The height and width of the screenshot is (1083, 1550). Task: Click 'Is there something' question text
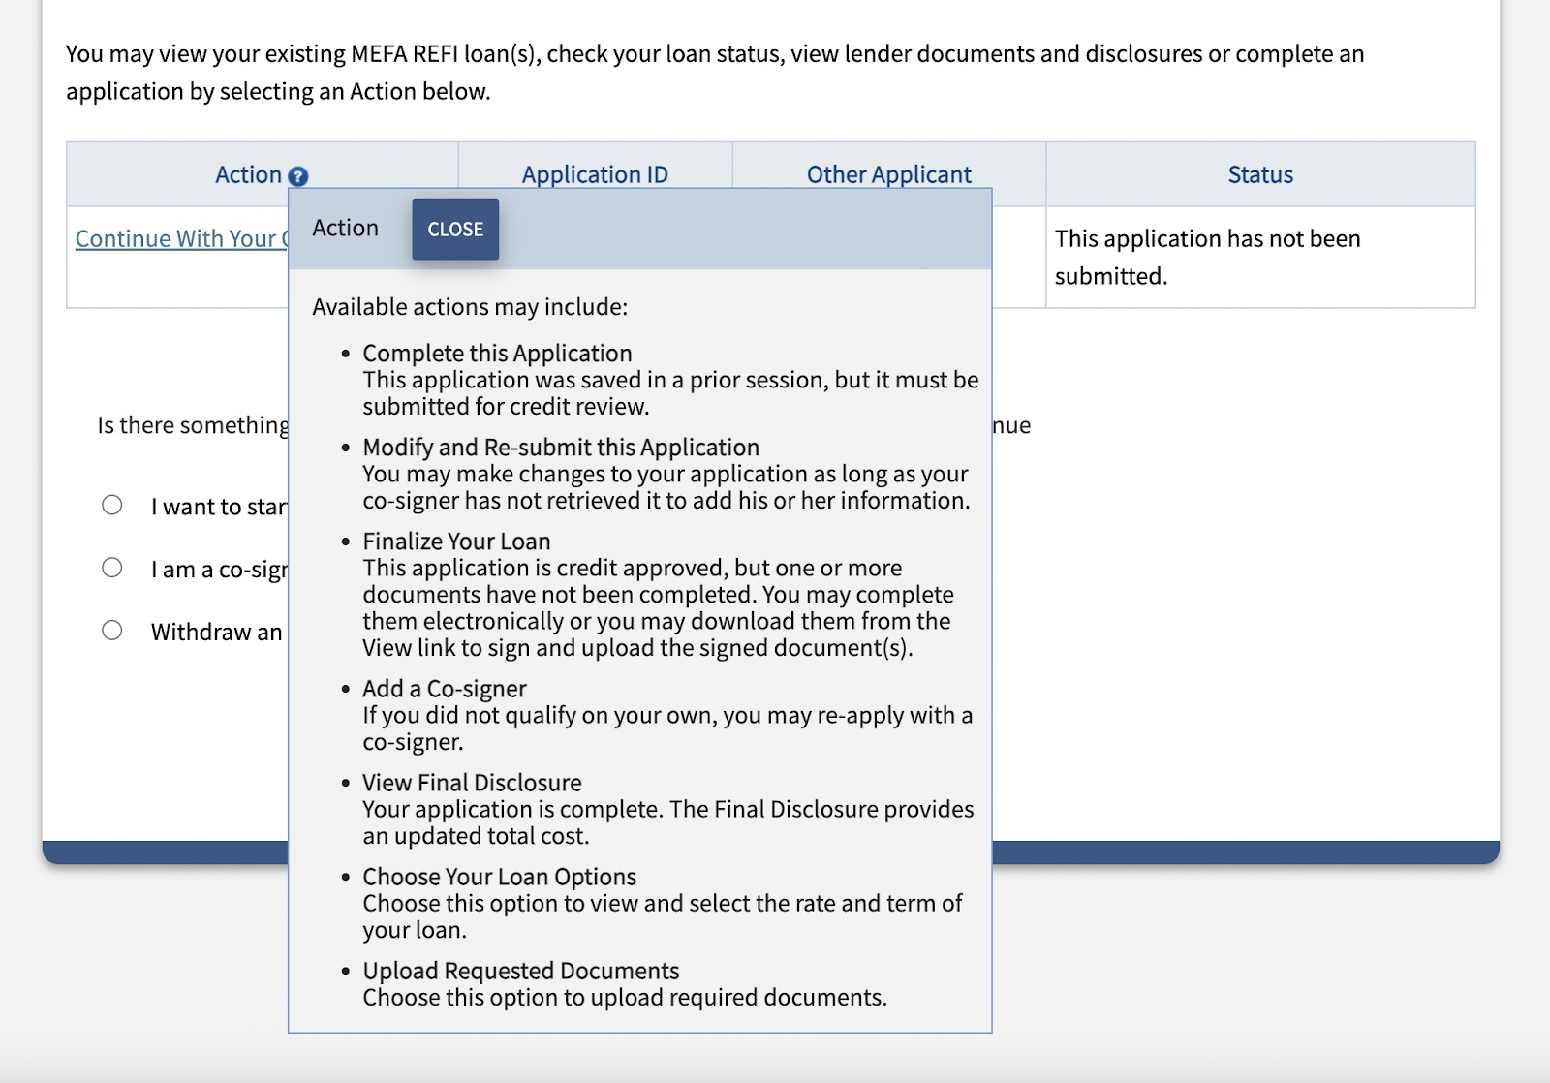193,425
